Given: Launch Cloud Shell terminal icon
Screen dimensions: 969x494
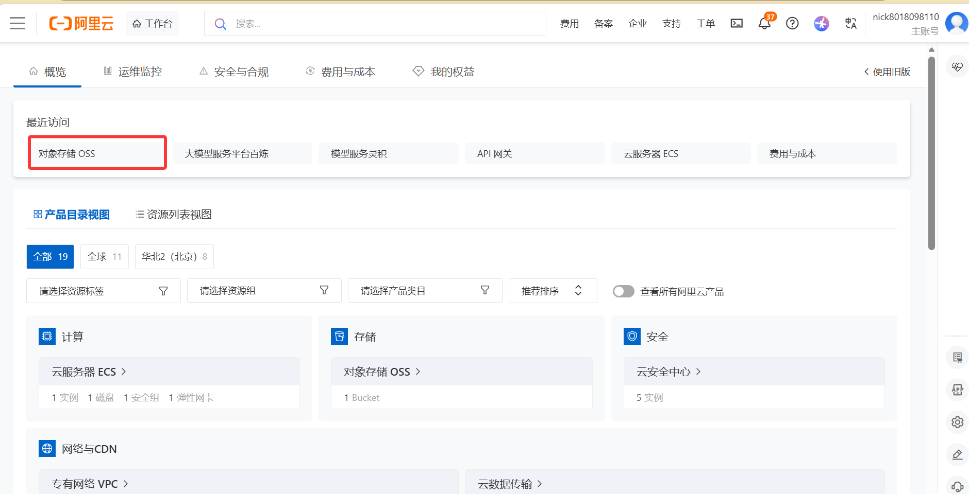Looking at the screenshot, I should pos(736,23).
